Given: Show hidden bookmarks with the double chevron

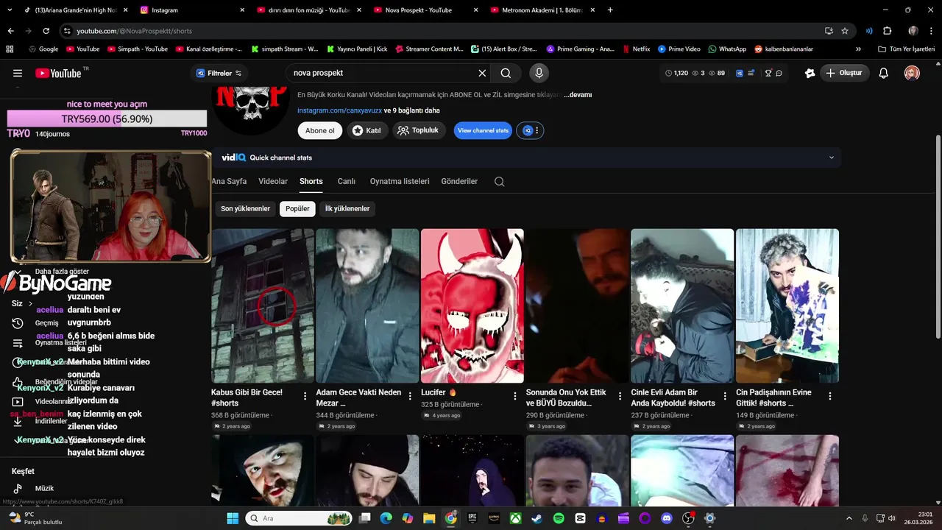Looking at the screenshot, I should tap(858, 49).
